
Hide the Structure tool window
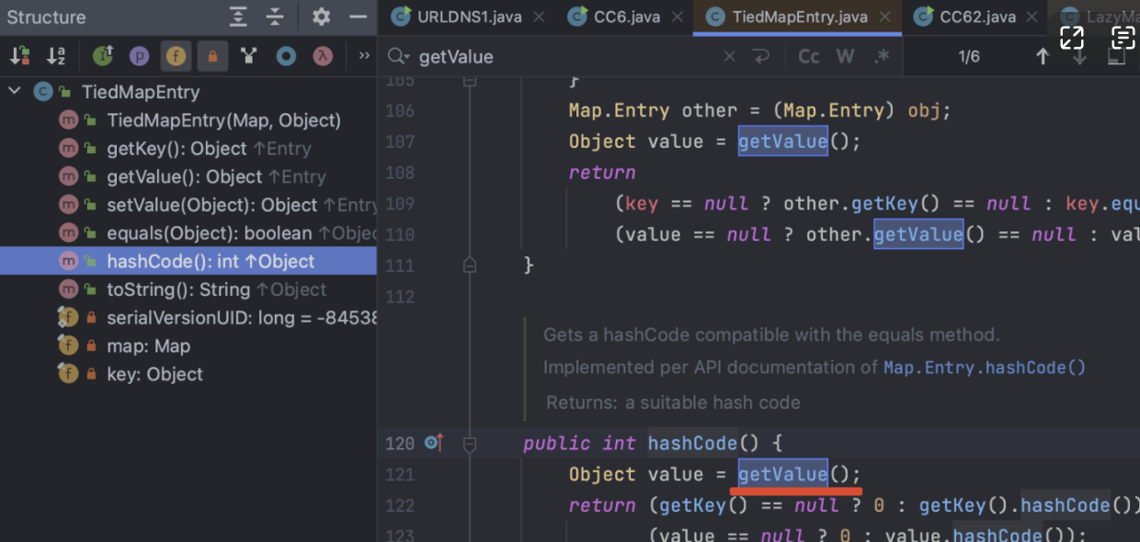tap(358, 17)
